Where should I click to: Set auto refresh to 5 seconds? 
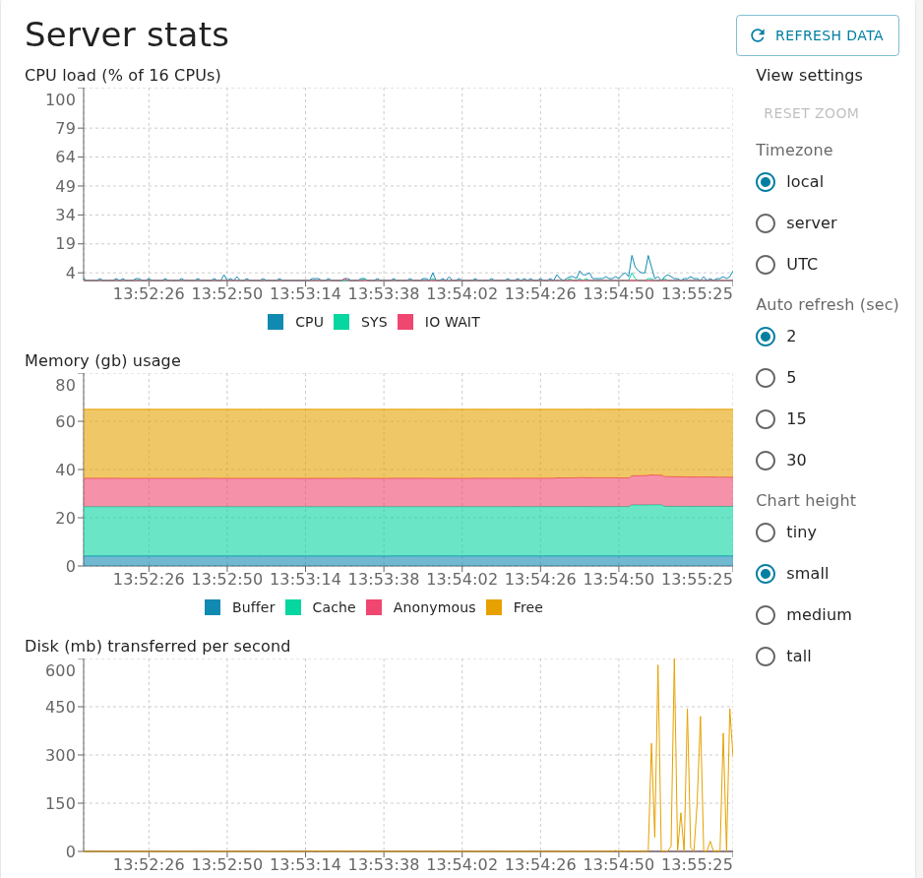pos(766,377)
